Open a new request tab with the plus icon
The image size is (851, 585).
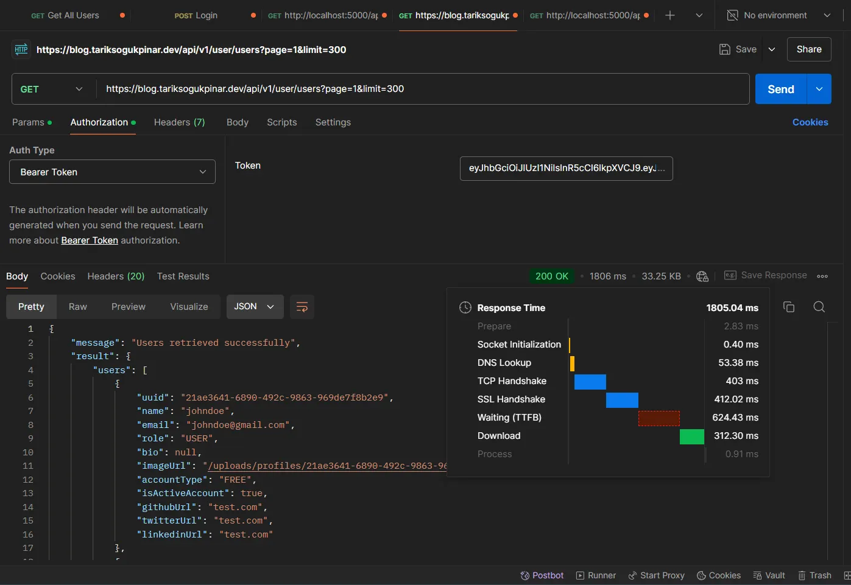click(x=670, y=15)
